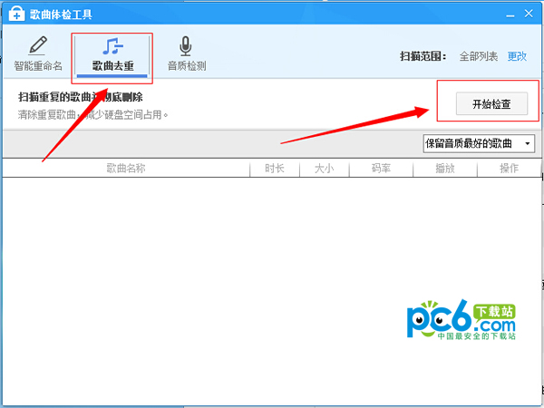Click the pc6 download site logo
The width and height of the screenshot is (544, 408).
click(462, 319)
